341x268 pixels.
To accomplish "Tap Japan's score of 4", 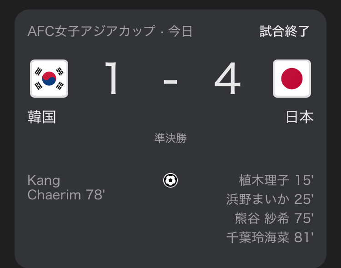I will [x=227, y=79].
